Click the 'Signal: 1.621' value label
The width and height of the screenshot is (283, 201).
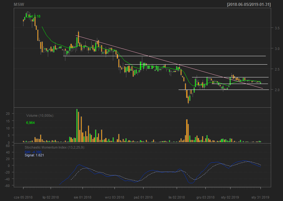(x=34, y=155)
